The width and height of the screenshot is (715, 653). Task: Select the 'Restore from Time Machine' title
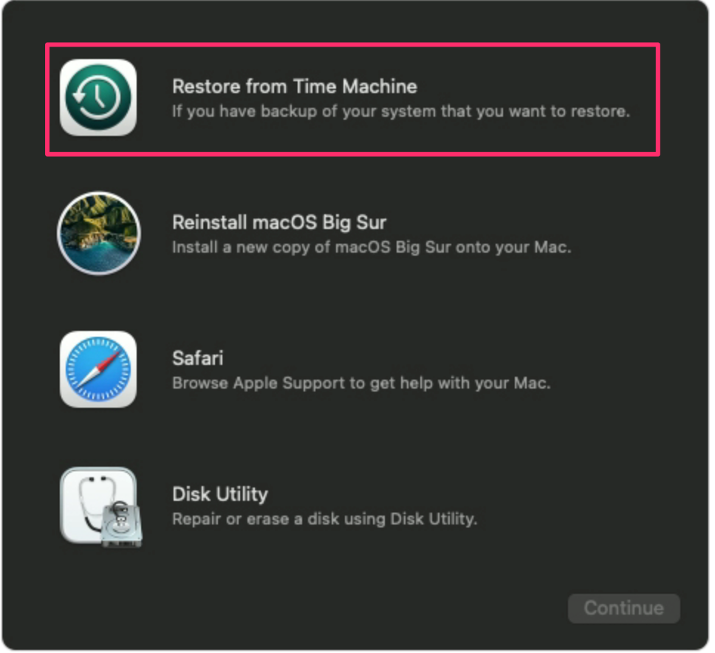(295, 86)
